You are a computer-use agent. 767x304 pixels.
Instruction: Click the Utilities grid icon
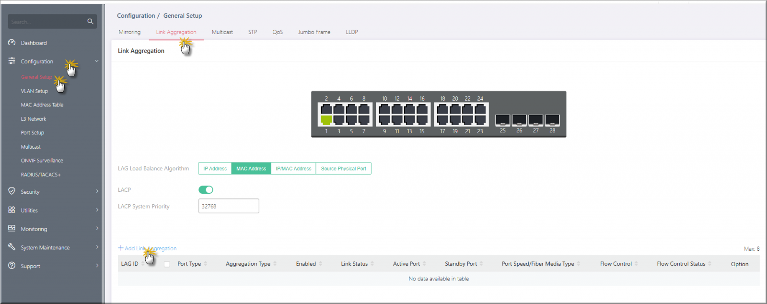click(x=12, y=210)
